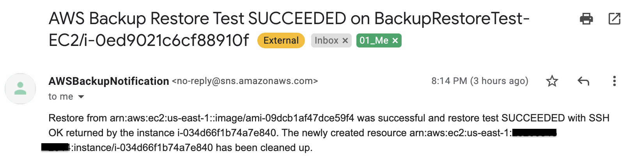Open the green 01_Me label

[x=374, y=40]
